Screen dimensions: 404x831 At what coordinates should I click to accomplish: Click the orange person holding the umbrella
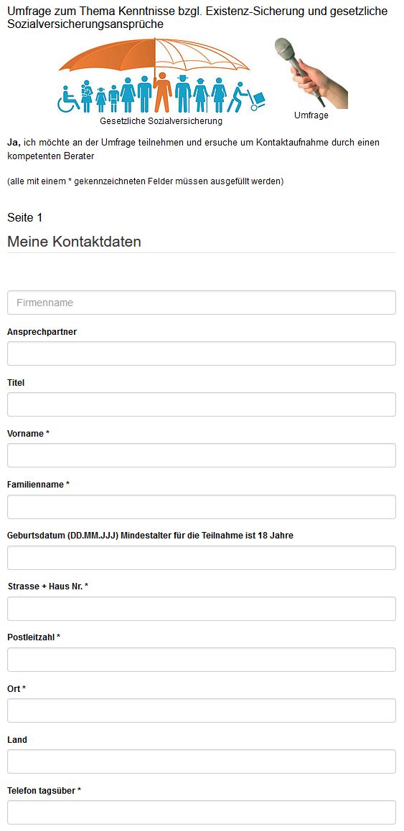click(162, 92)
